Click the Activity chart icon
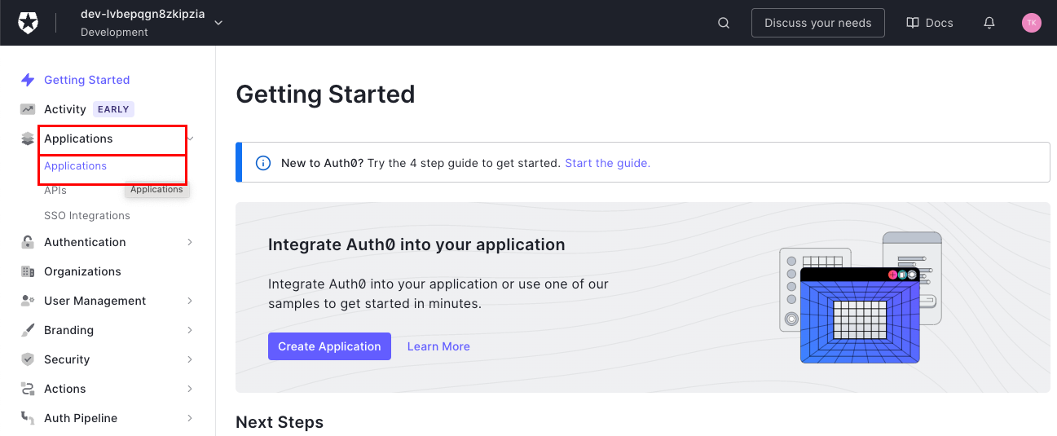1057x436 pixels. coord(28,109)
